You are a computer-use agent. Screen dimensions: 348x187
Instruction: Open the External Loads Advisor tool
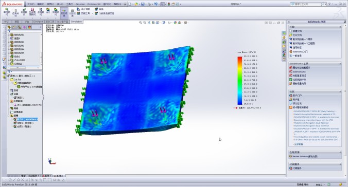pyautogui.click(x=32, y=12)
